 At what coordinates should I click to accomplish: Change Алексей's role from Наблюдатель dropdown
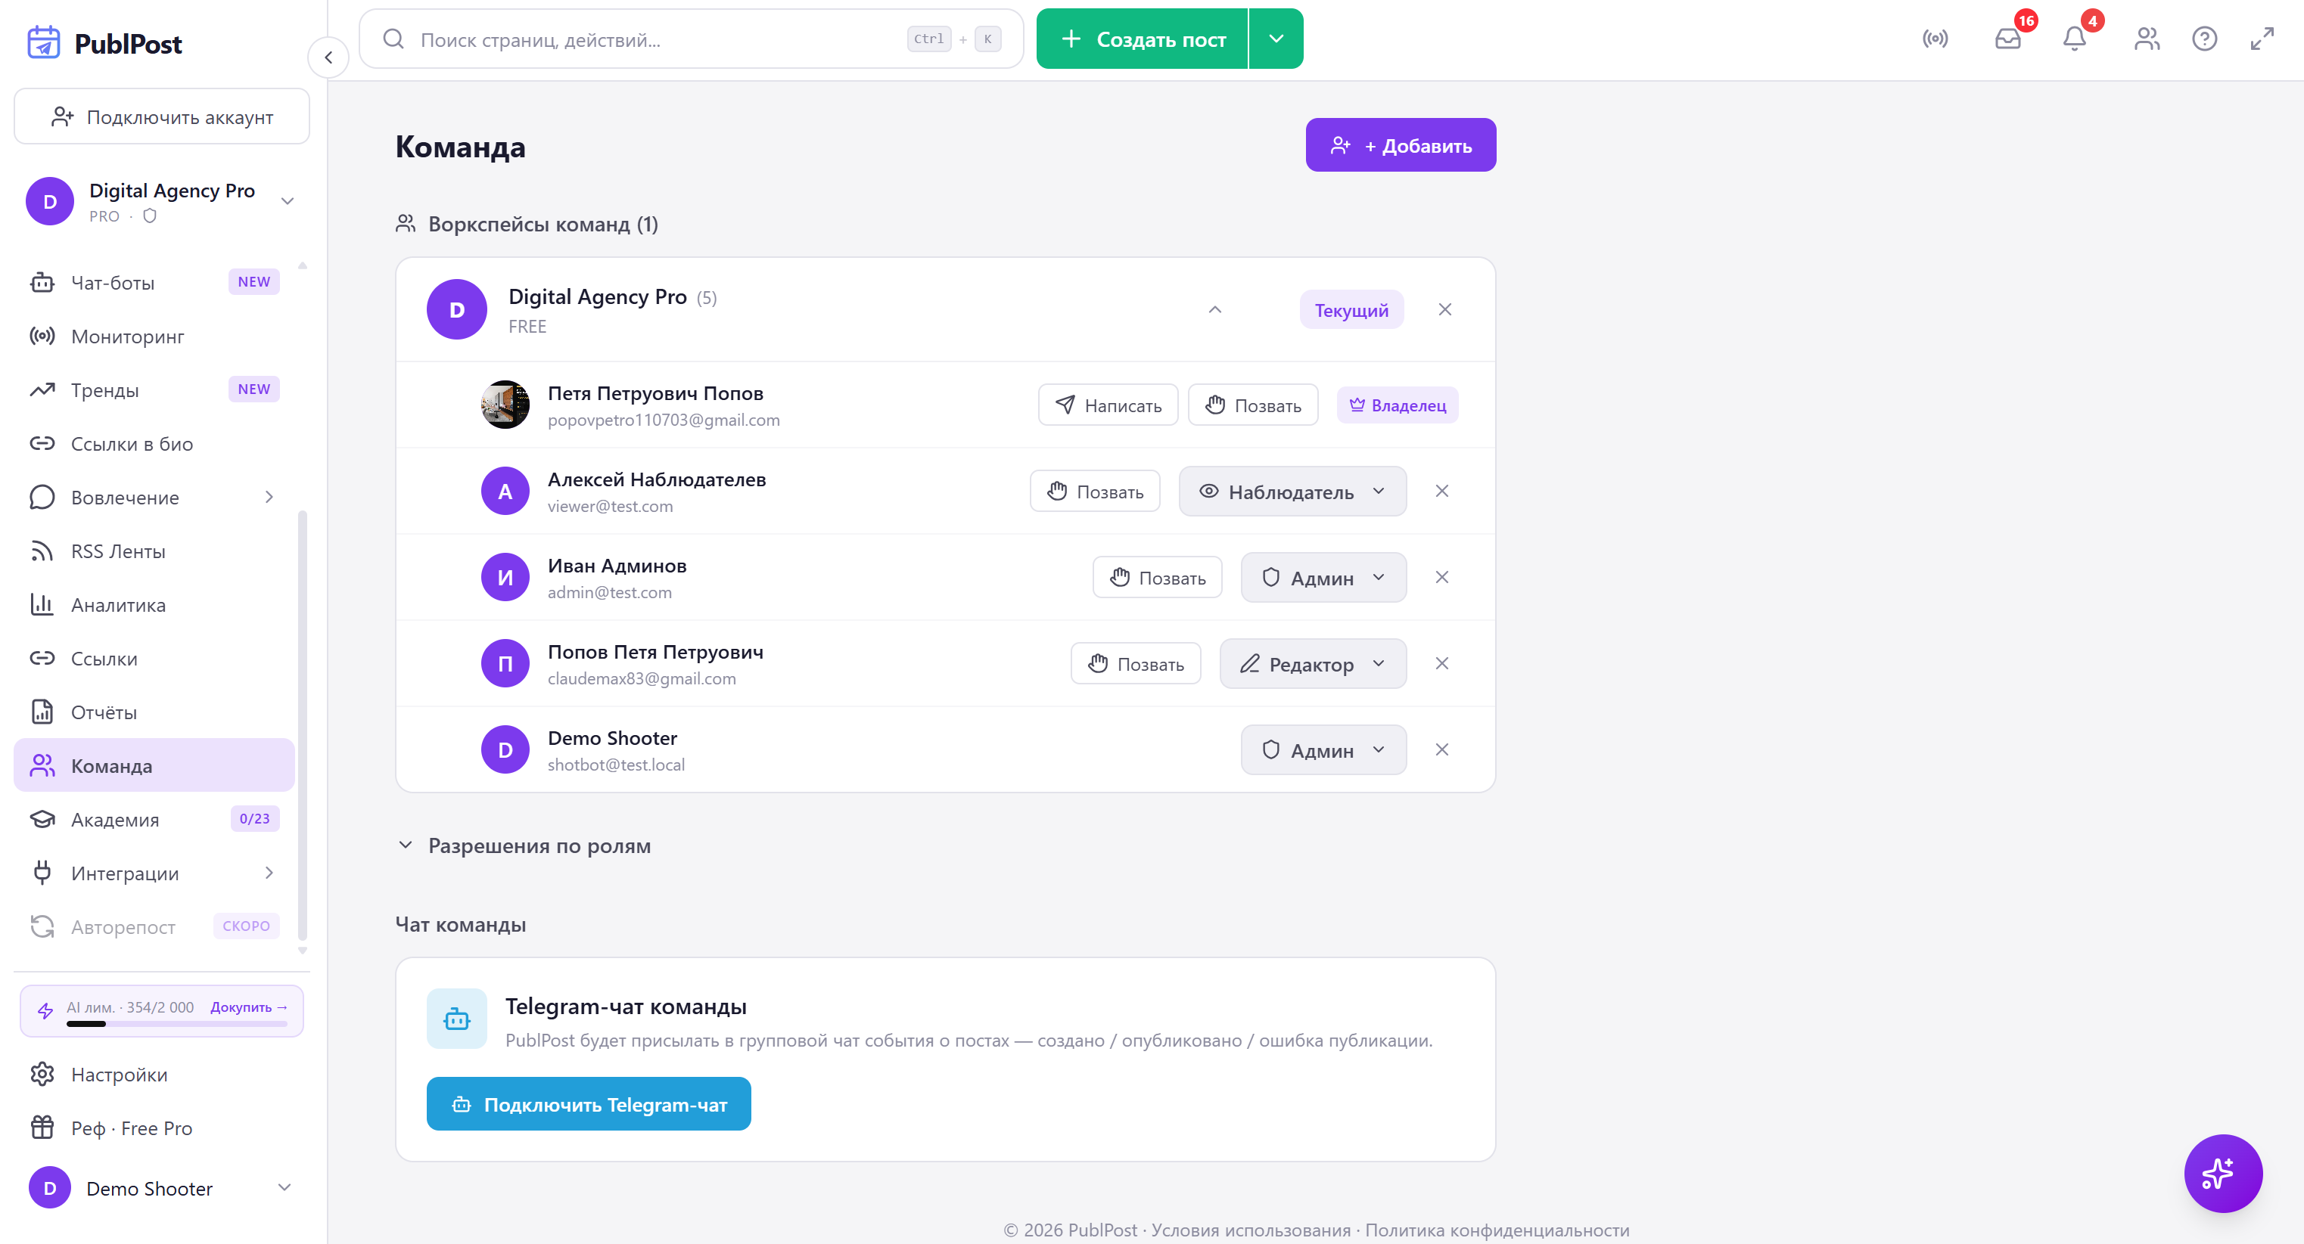point(1292,491)
